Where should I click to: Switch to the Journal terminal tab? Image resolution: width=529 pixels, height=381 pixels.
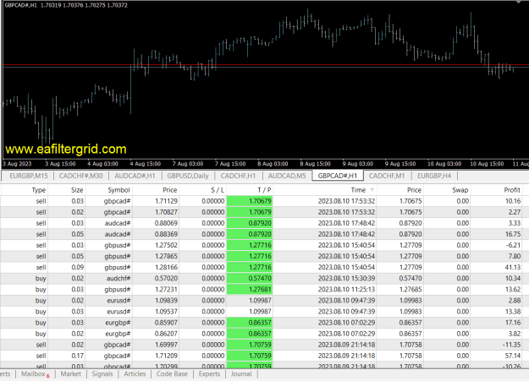(241, 374)
